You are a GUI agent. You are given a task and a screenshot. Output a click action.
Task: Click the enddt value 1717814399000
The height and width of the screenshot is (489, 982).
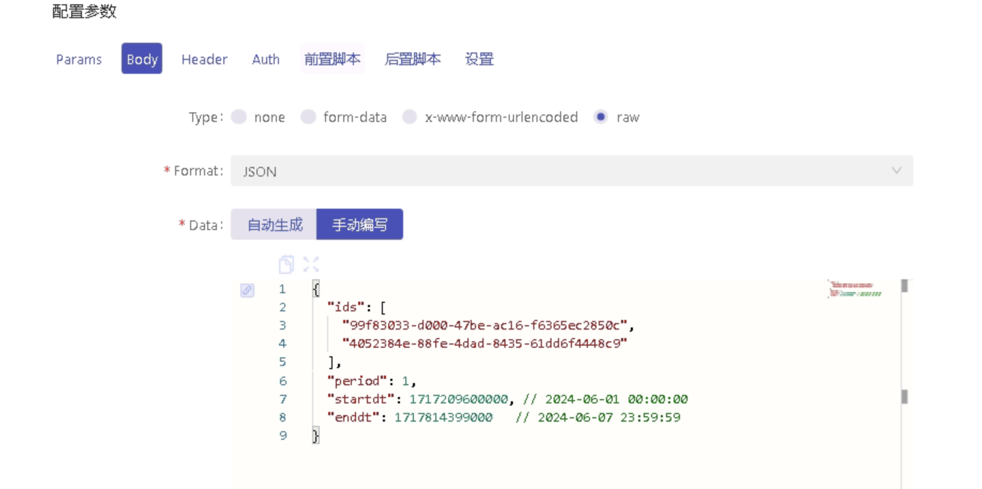coord(443,417)
